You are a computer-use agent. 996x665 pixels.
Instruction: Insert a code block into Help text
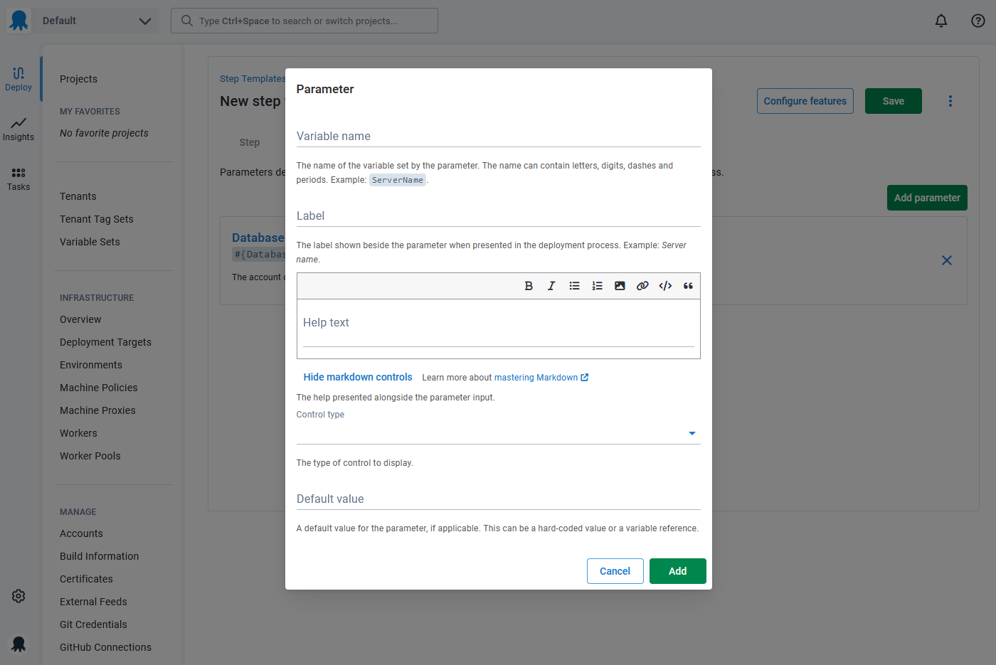(x=665, y=285)
